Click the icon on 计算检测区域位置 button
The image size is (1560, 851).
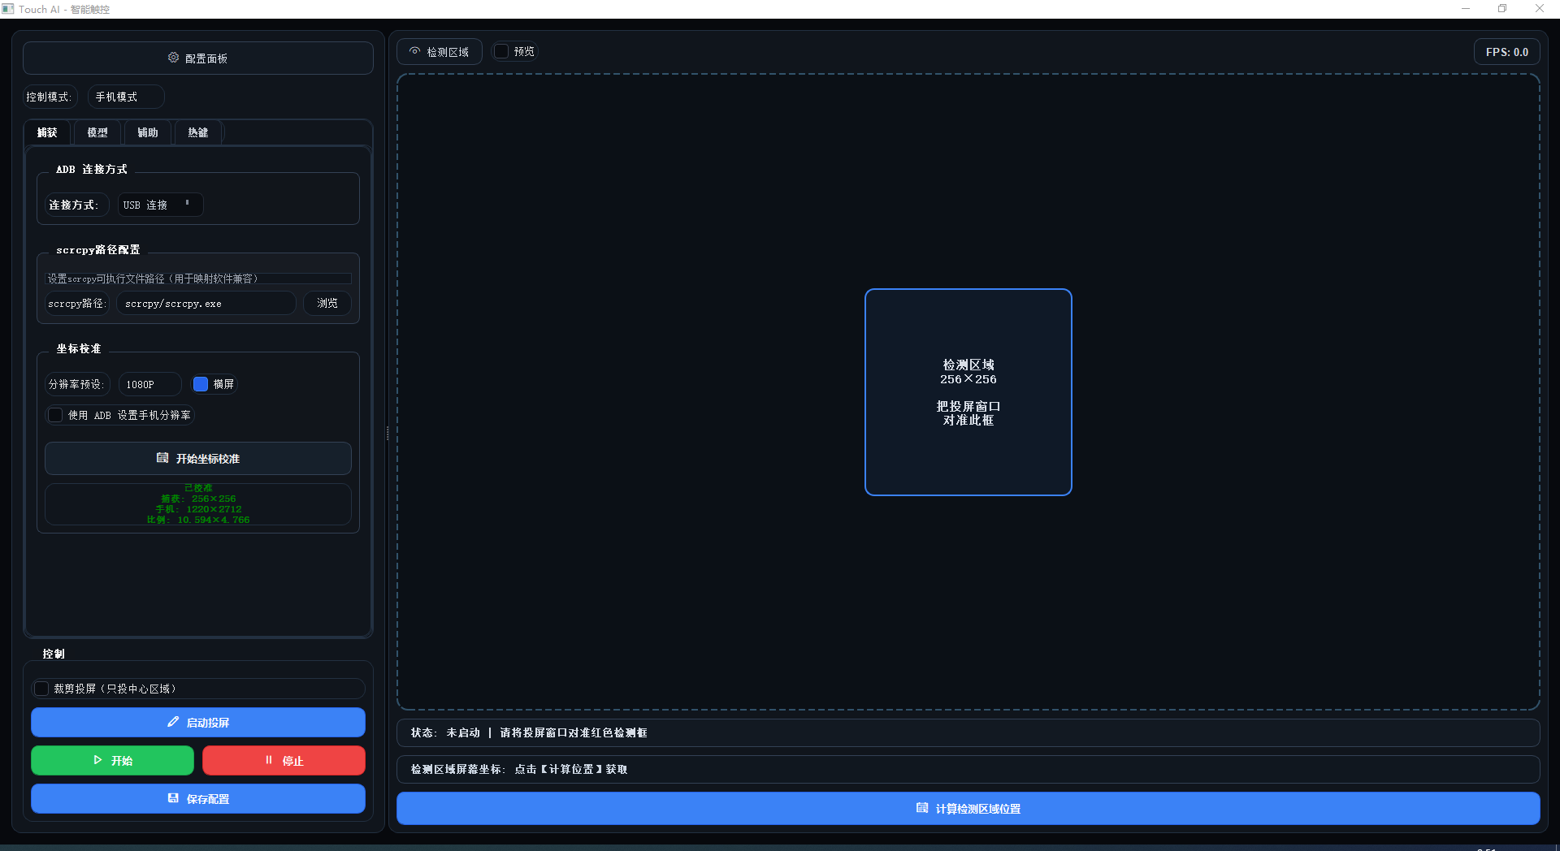[922, 808]
